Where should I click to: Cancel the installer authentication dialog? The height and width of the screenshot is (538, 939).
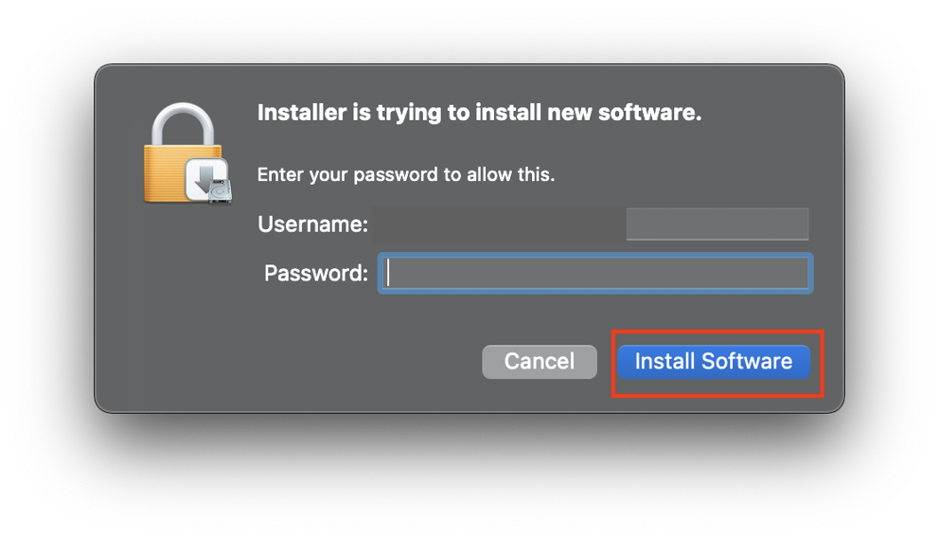540,361
